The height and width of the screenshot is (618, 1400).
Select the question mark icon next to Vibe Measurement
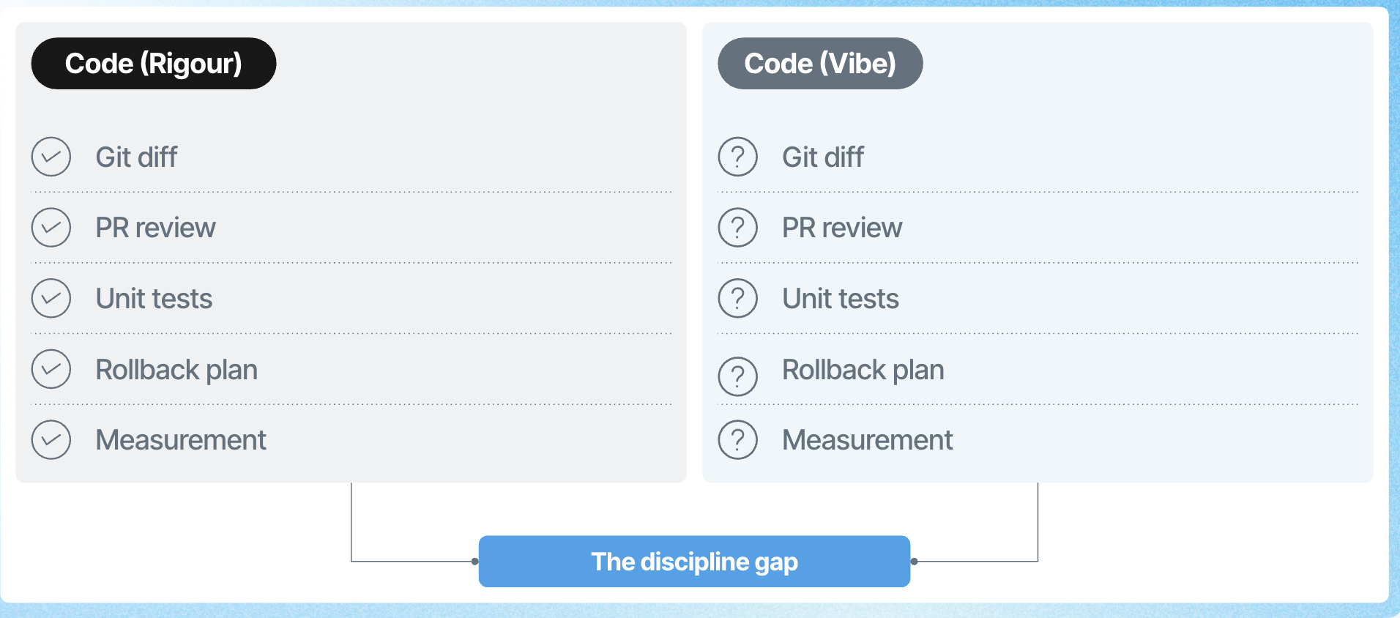click(x=738, y=439)
